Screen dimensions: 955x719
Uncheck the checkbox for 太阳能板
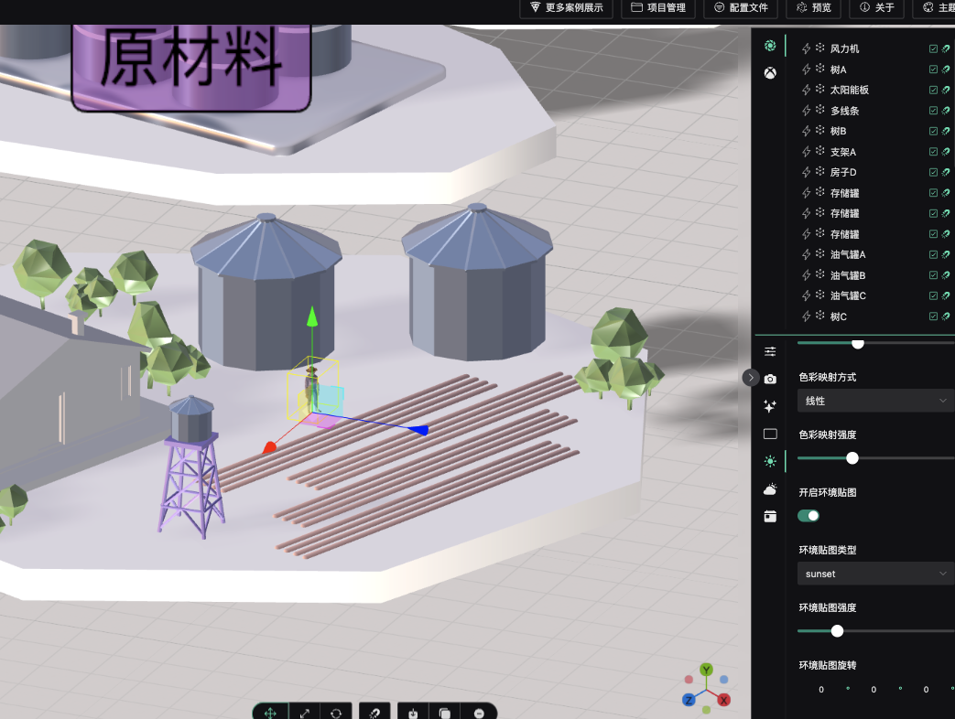(933, 90)
